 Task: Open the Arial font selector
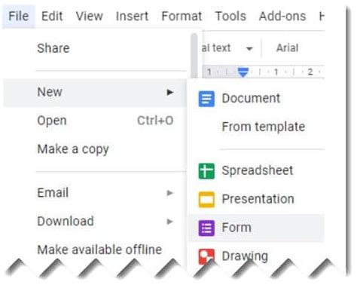(x=288, y=47)
